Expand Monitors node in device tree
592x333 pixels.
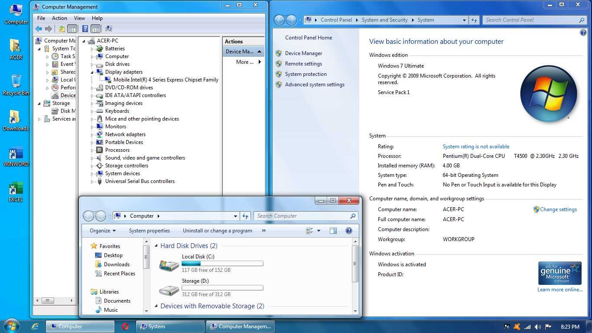pyautogui.click(x=92, y=127)
